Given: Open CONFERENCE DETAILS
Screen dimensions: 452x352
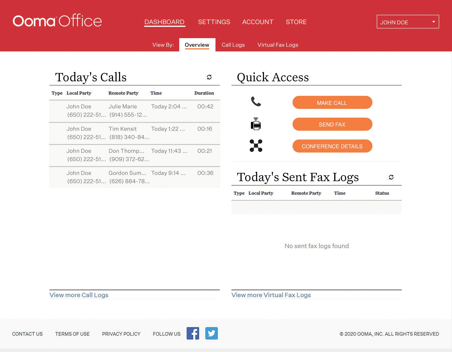Looking at the screenshot, I should 332,146.
